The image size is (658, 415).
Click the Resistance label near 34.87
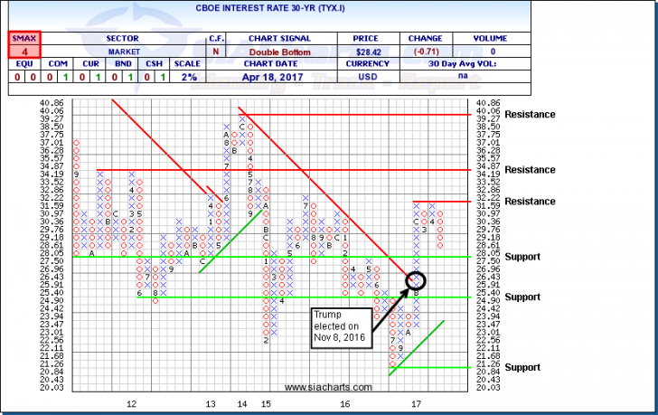531,170
